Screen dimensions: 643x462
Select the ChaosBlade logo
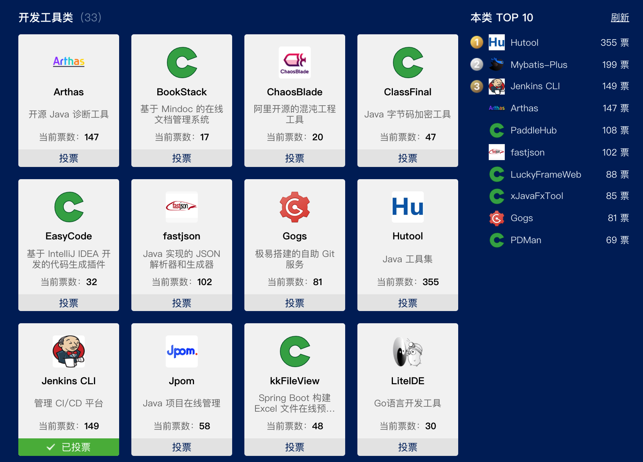click(294, 62)
